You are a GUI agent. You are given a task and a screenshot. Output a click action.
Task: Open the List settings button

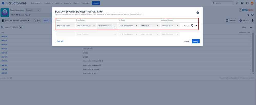click(37, 20)
